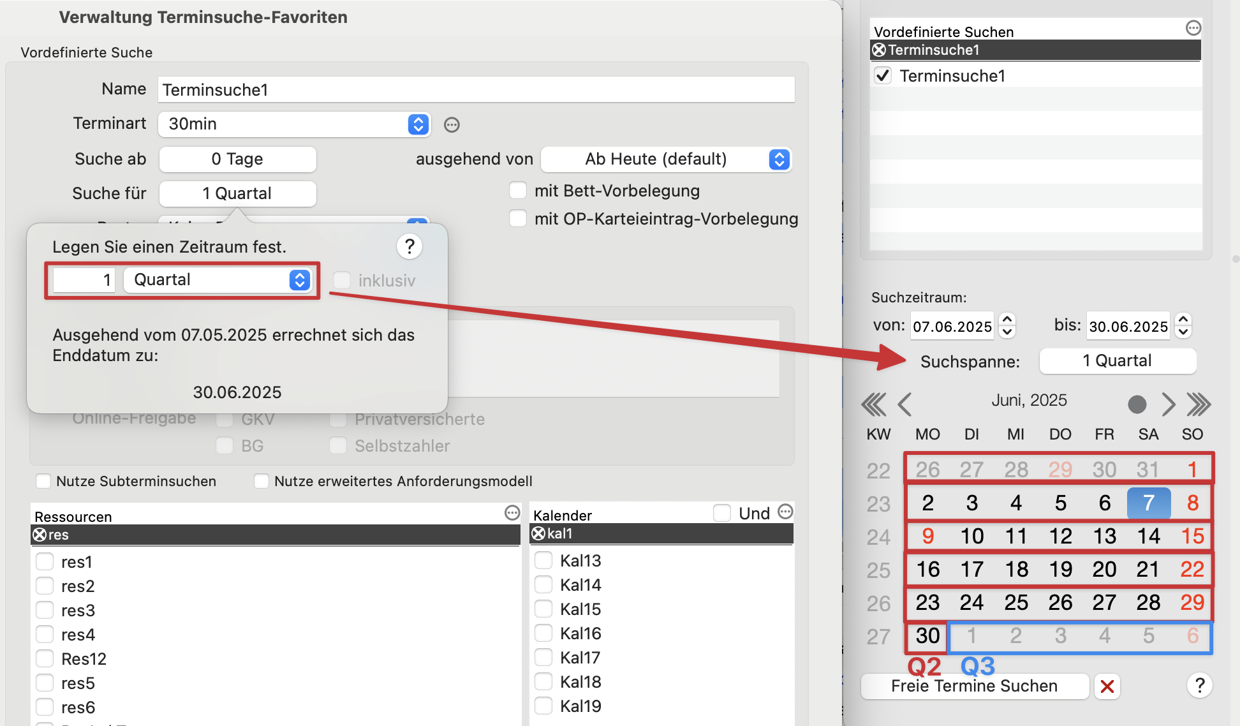Screen dimensions: 1240x726
Task: Click Freie Termine Suchen button
Action: (975, 686)
